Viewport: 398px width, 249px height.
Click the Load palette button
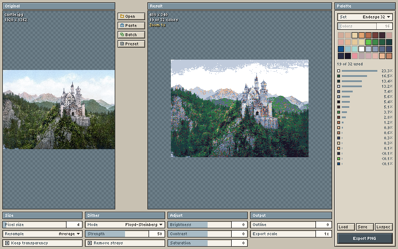346,227
